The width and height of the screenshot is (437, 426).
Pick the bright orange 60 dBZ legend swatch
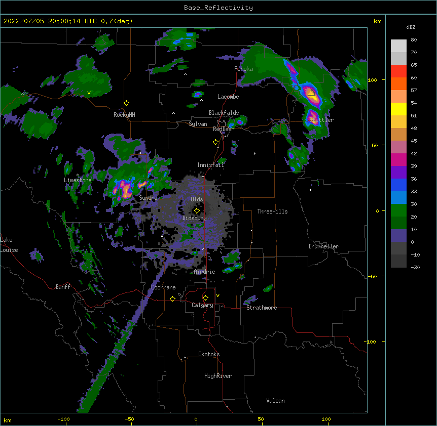[x=398, y=83]
